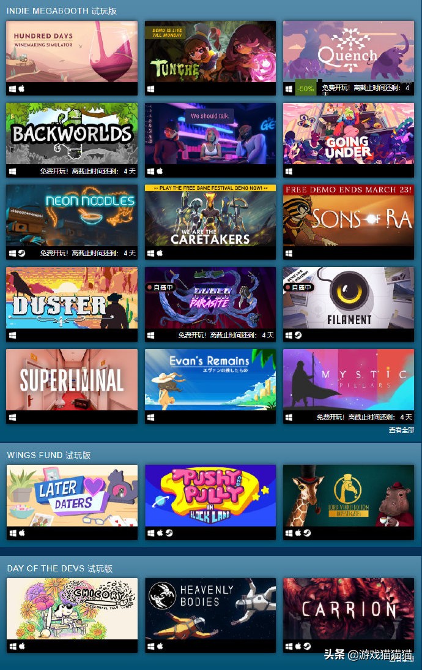
Task: Click the Steam icon under Pushy and Pully
Action: click(x=169, y=533)
